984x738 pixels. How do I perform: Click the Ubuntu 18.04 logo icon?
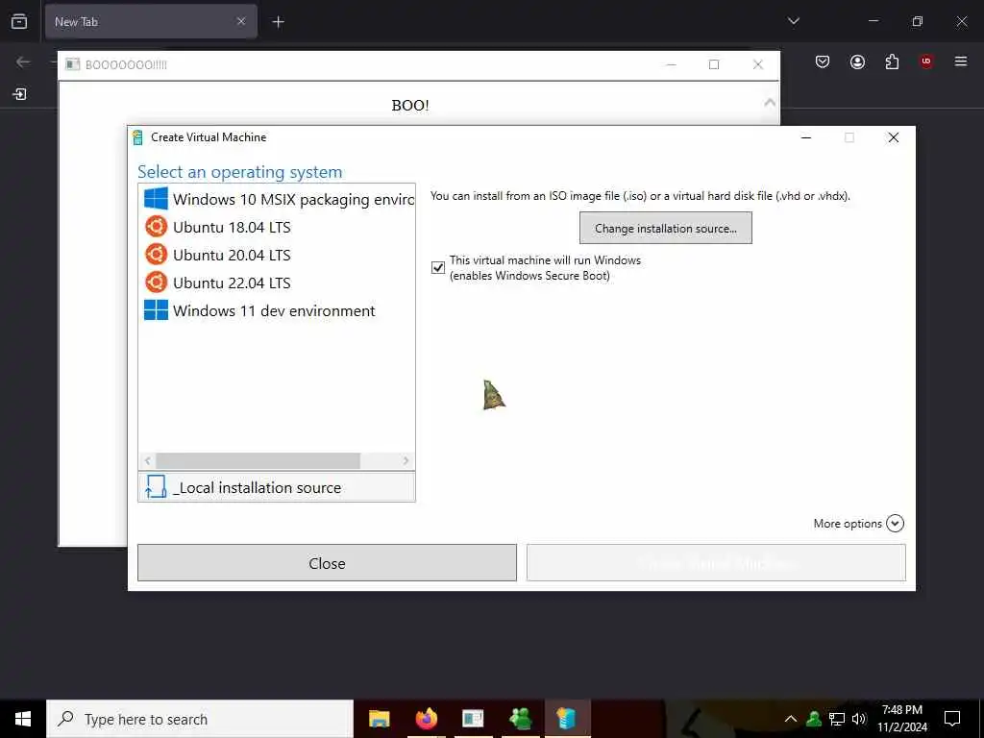(x=156, y=227)
